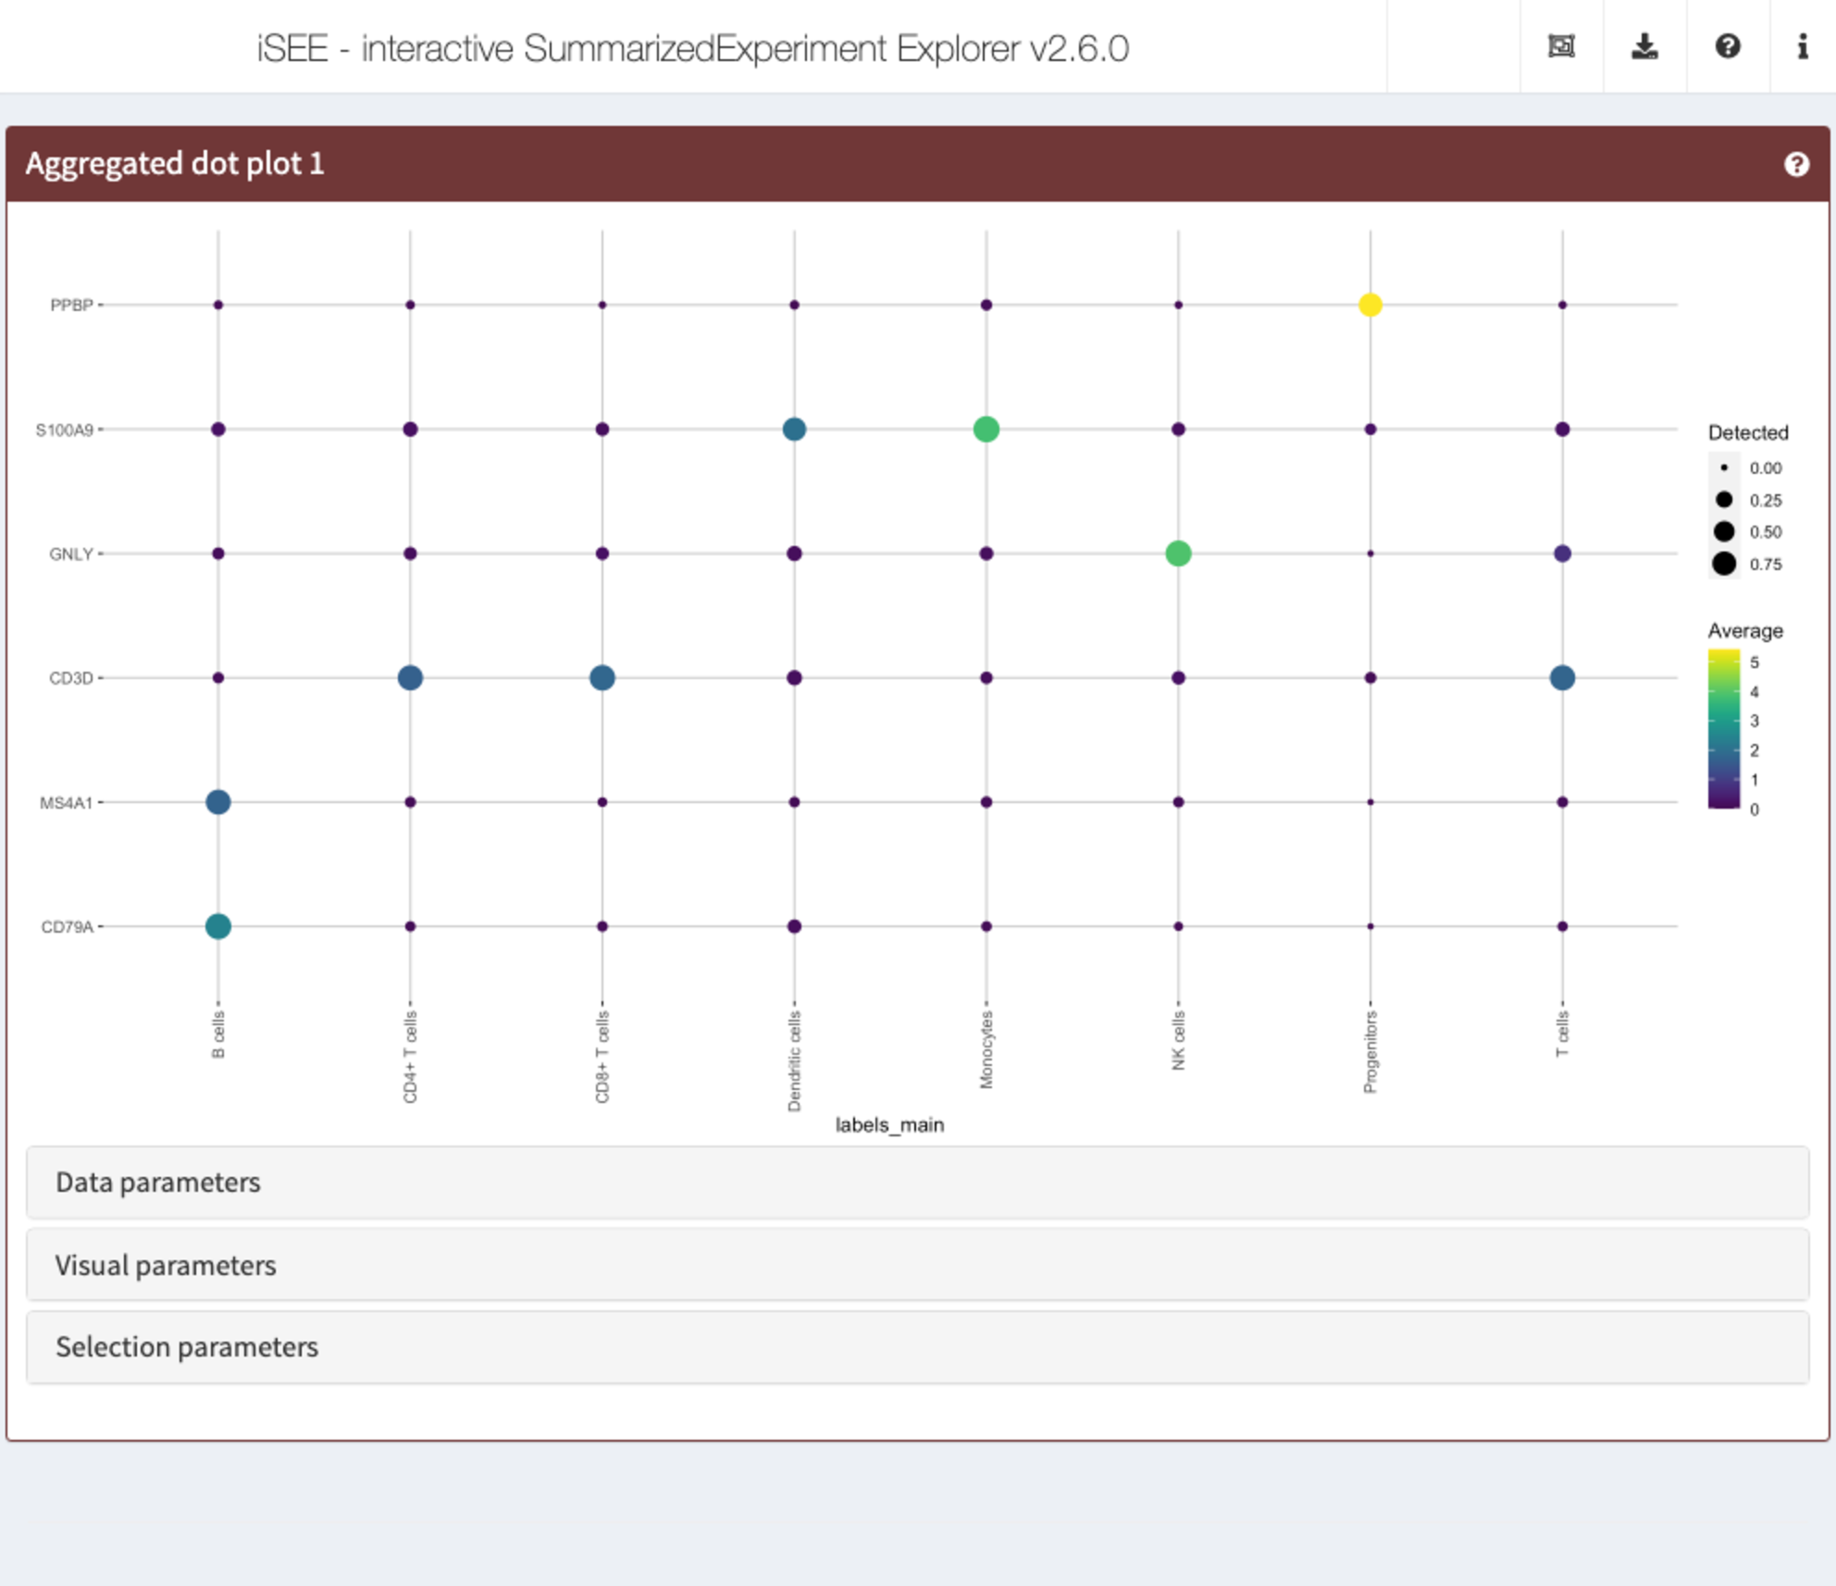The width and height of the screenshot is (1836, 1586).
Task: Expand the Visual parameters section
Action: 917,1264
